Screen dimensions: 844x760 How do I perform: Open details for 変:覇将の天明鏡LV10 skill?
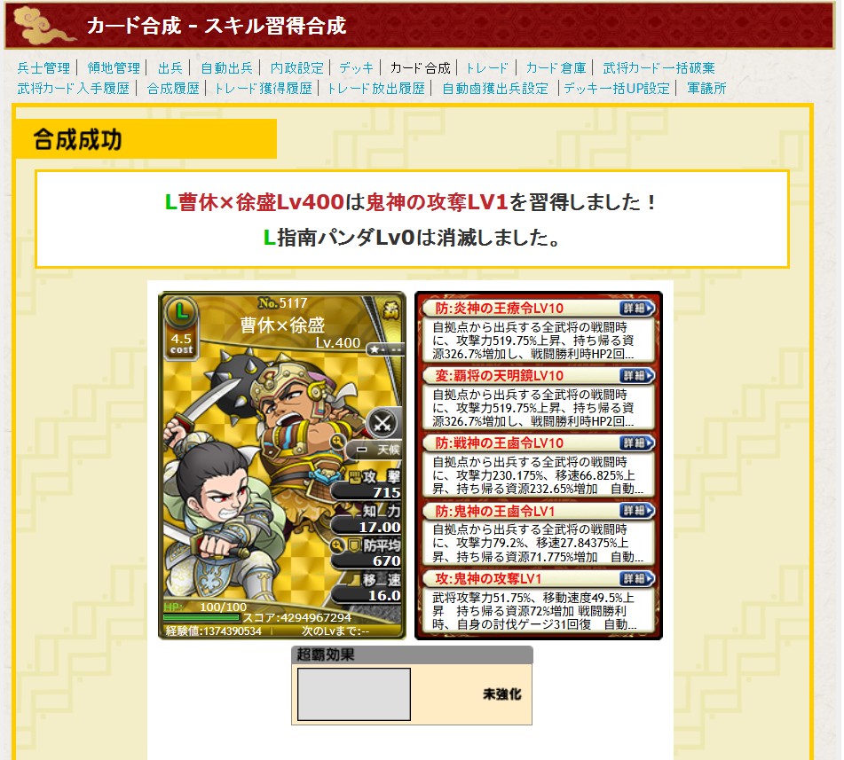(x=636, y=375)
